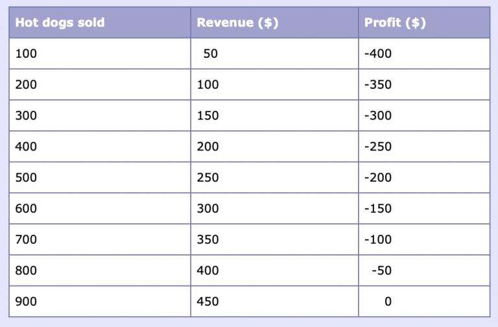Click the cell for 300 hot dogs sold
The width and height of the screenshot is (498, 327).
point(27,116)
